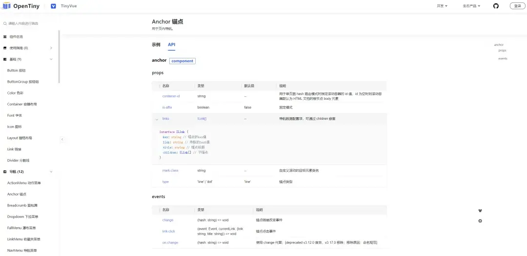Switch to the 示例 tab
527x256 pixels.
click(x=156, y=45)
